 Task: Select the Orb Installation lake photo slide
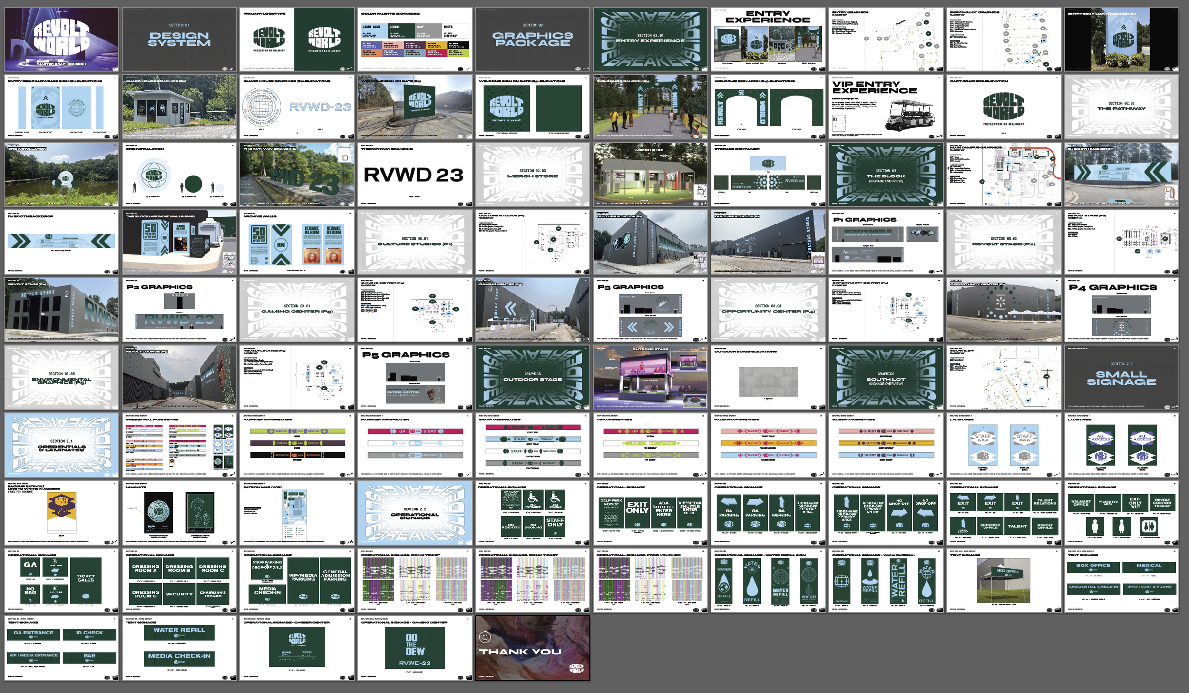point(62,175)
